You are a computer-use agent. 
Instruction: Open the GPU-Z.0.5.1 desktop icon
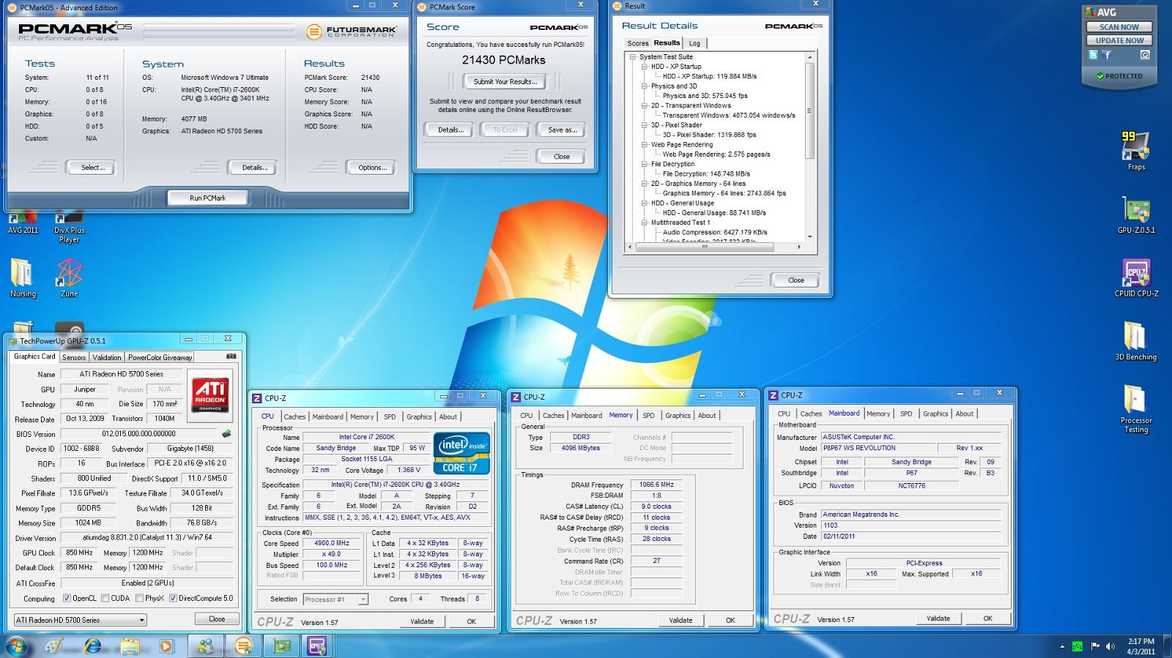coord(1136,214)
